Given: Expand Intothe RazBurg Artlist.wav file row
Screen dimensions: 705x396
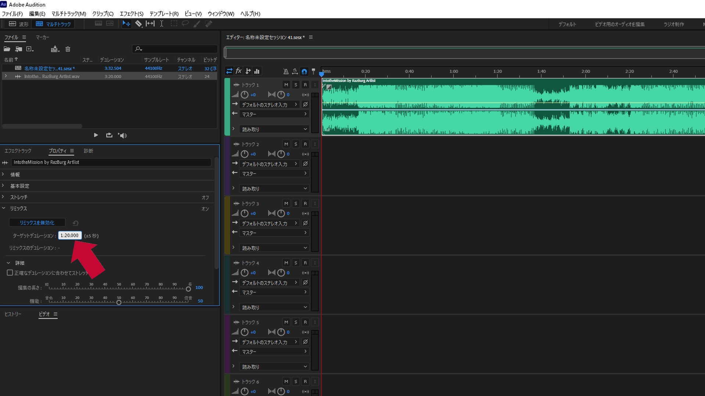Looking at the screenshot, I should (6, 76).
